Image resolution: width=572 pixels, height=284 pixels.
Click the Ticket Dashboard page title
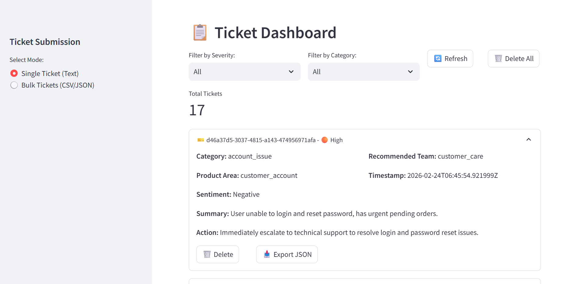275,33
